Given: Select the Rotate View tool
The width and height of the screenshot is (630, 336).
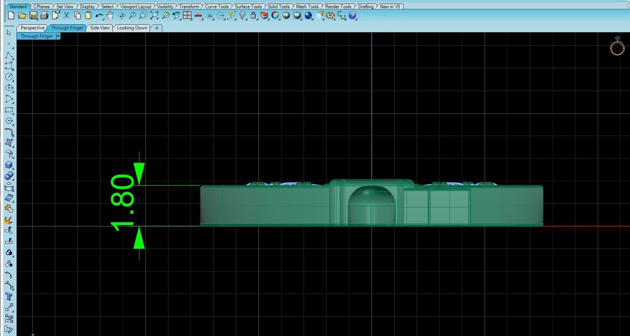Looking at the screenshot, I should point(121,16).
